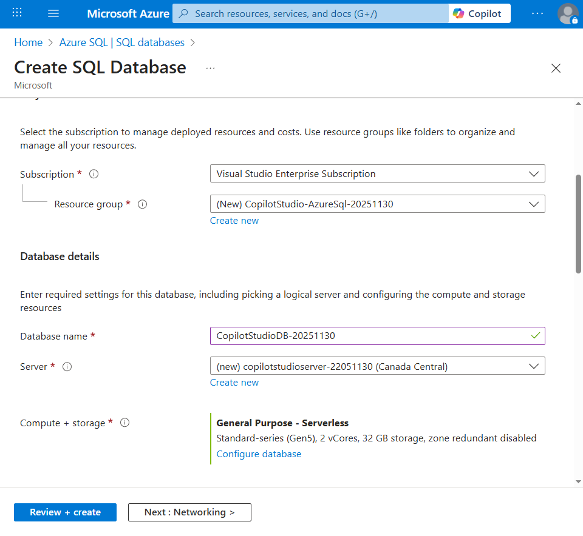Click the Server info icon

[67, 367]
